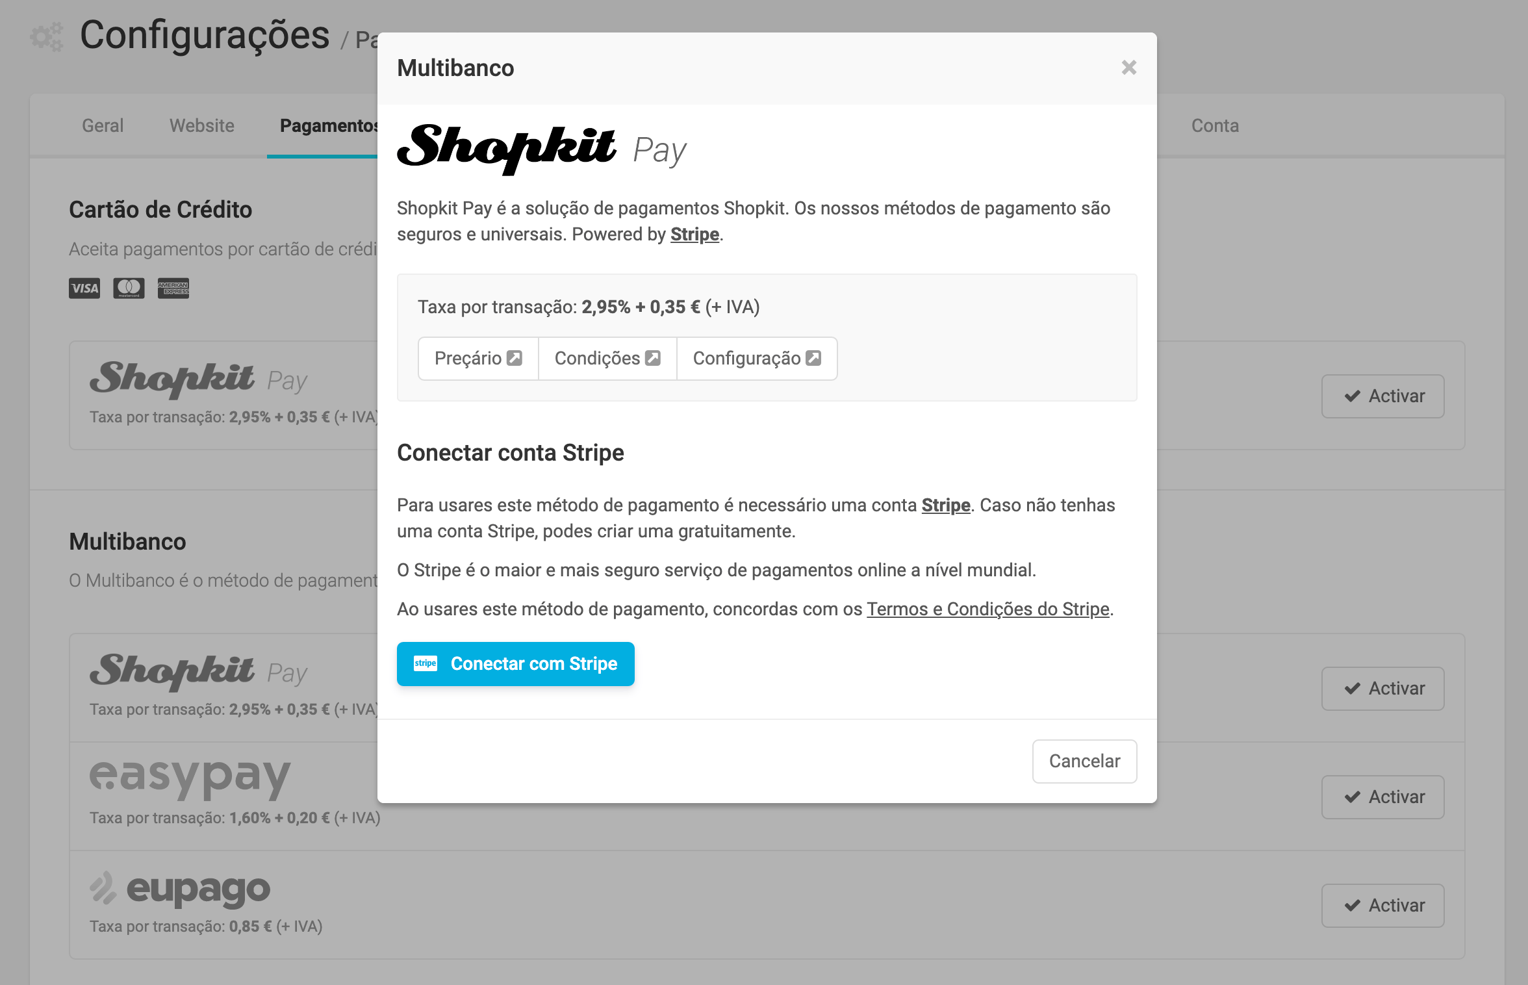The image size is (1528, 985).
Task: Activate easypay with its Activar button
Action: coord(1382,797)
